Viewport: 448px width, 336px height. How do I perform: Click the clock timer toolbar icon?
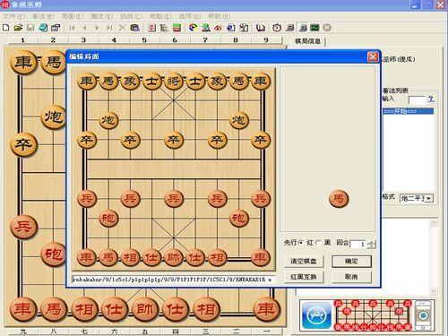(277, 28)
